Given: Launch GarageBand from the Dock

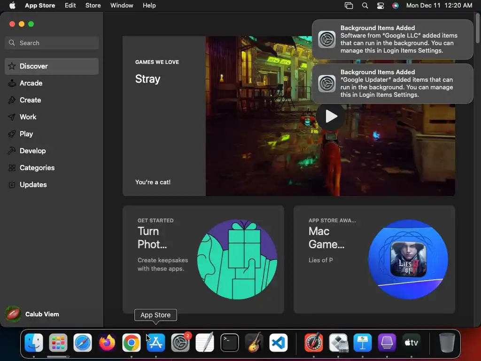Looking at the screenshot, I should 254,342.
